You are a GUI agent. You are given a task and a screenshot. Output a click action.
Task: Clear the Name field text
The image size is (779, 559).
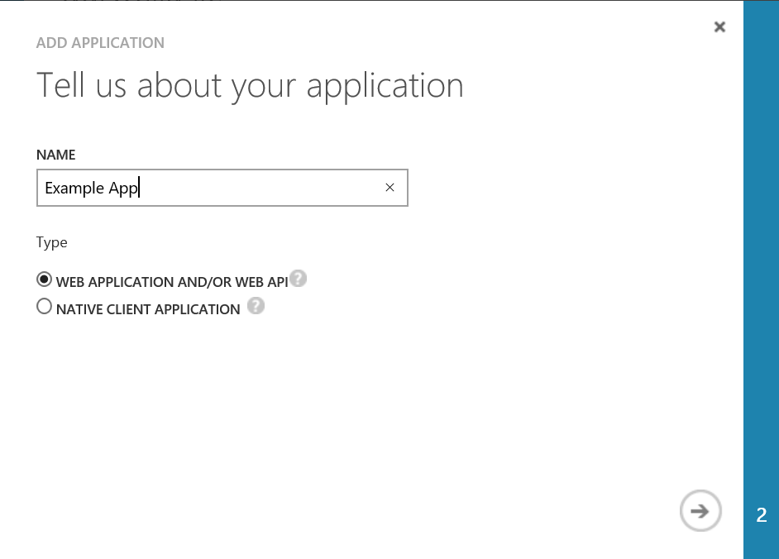tap(390, 188)
